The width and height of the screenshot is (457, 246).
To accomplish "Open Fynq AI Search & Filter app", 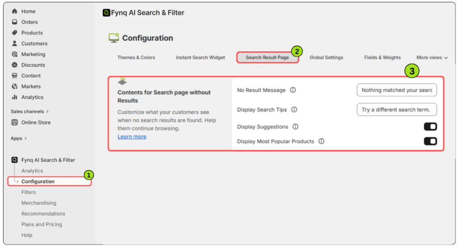I will pos(48,160).
